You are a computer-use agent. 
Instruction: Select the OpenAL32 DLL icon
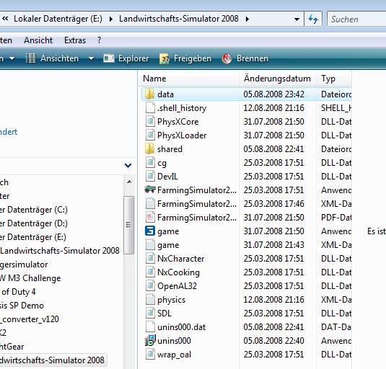(150, 286)
